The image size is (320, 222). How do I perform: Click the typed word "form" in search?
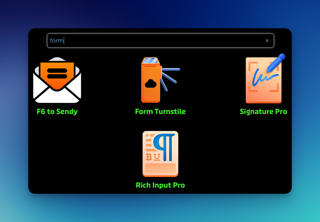[56, 41]
